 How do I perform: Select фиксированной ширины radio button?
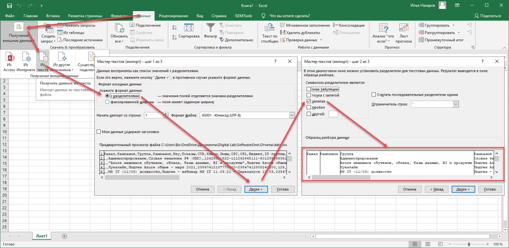pyautogui.click(x=107, y=102)
